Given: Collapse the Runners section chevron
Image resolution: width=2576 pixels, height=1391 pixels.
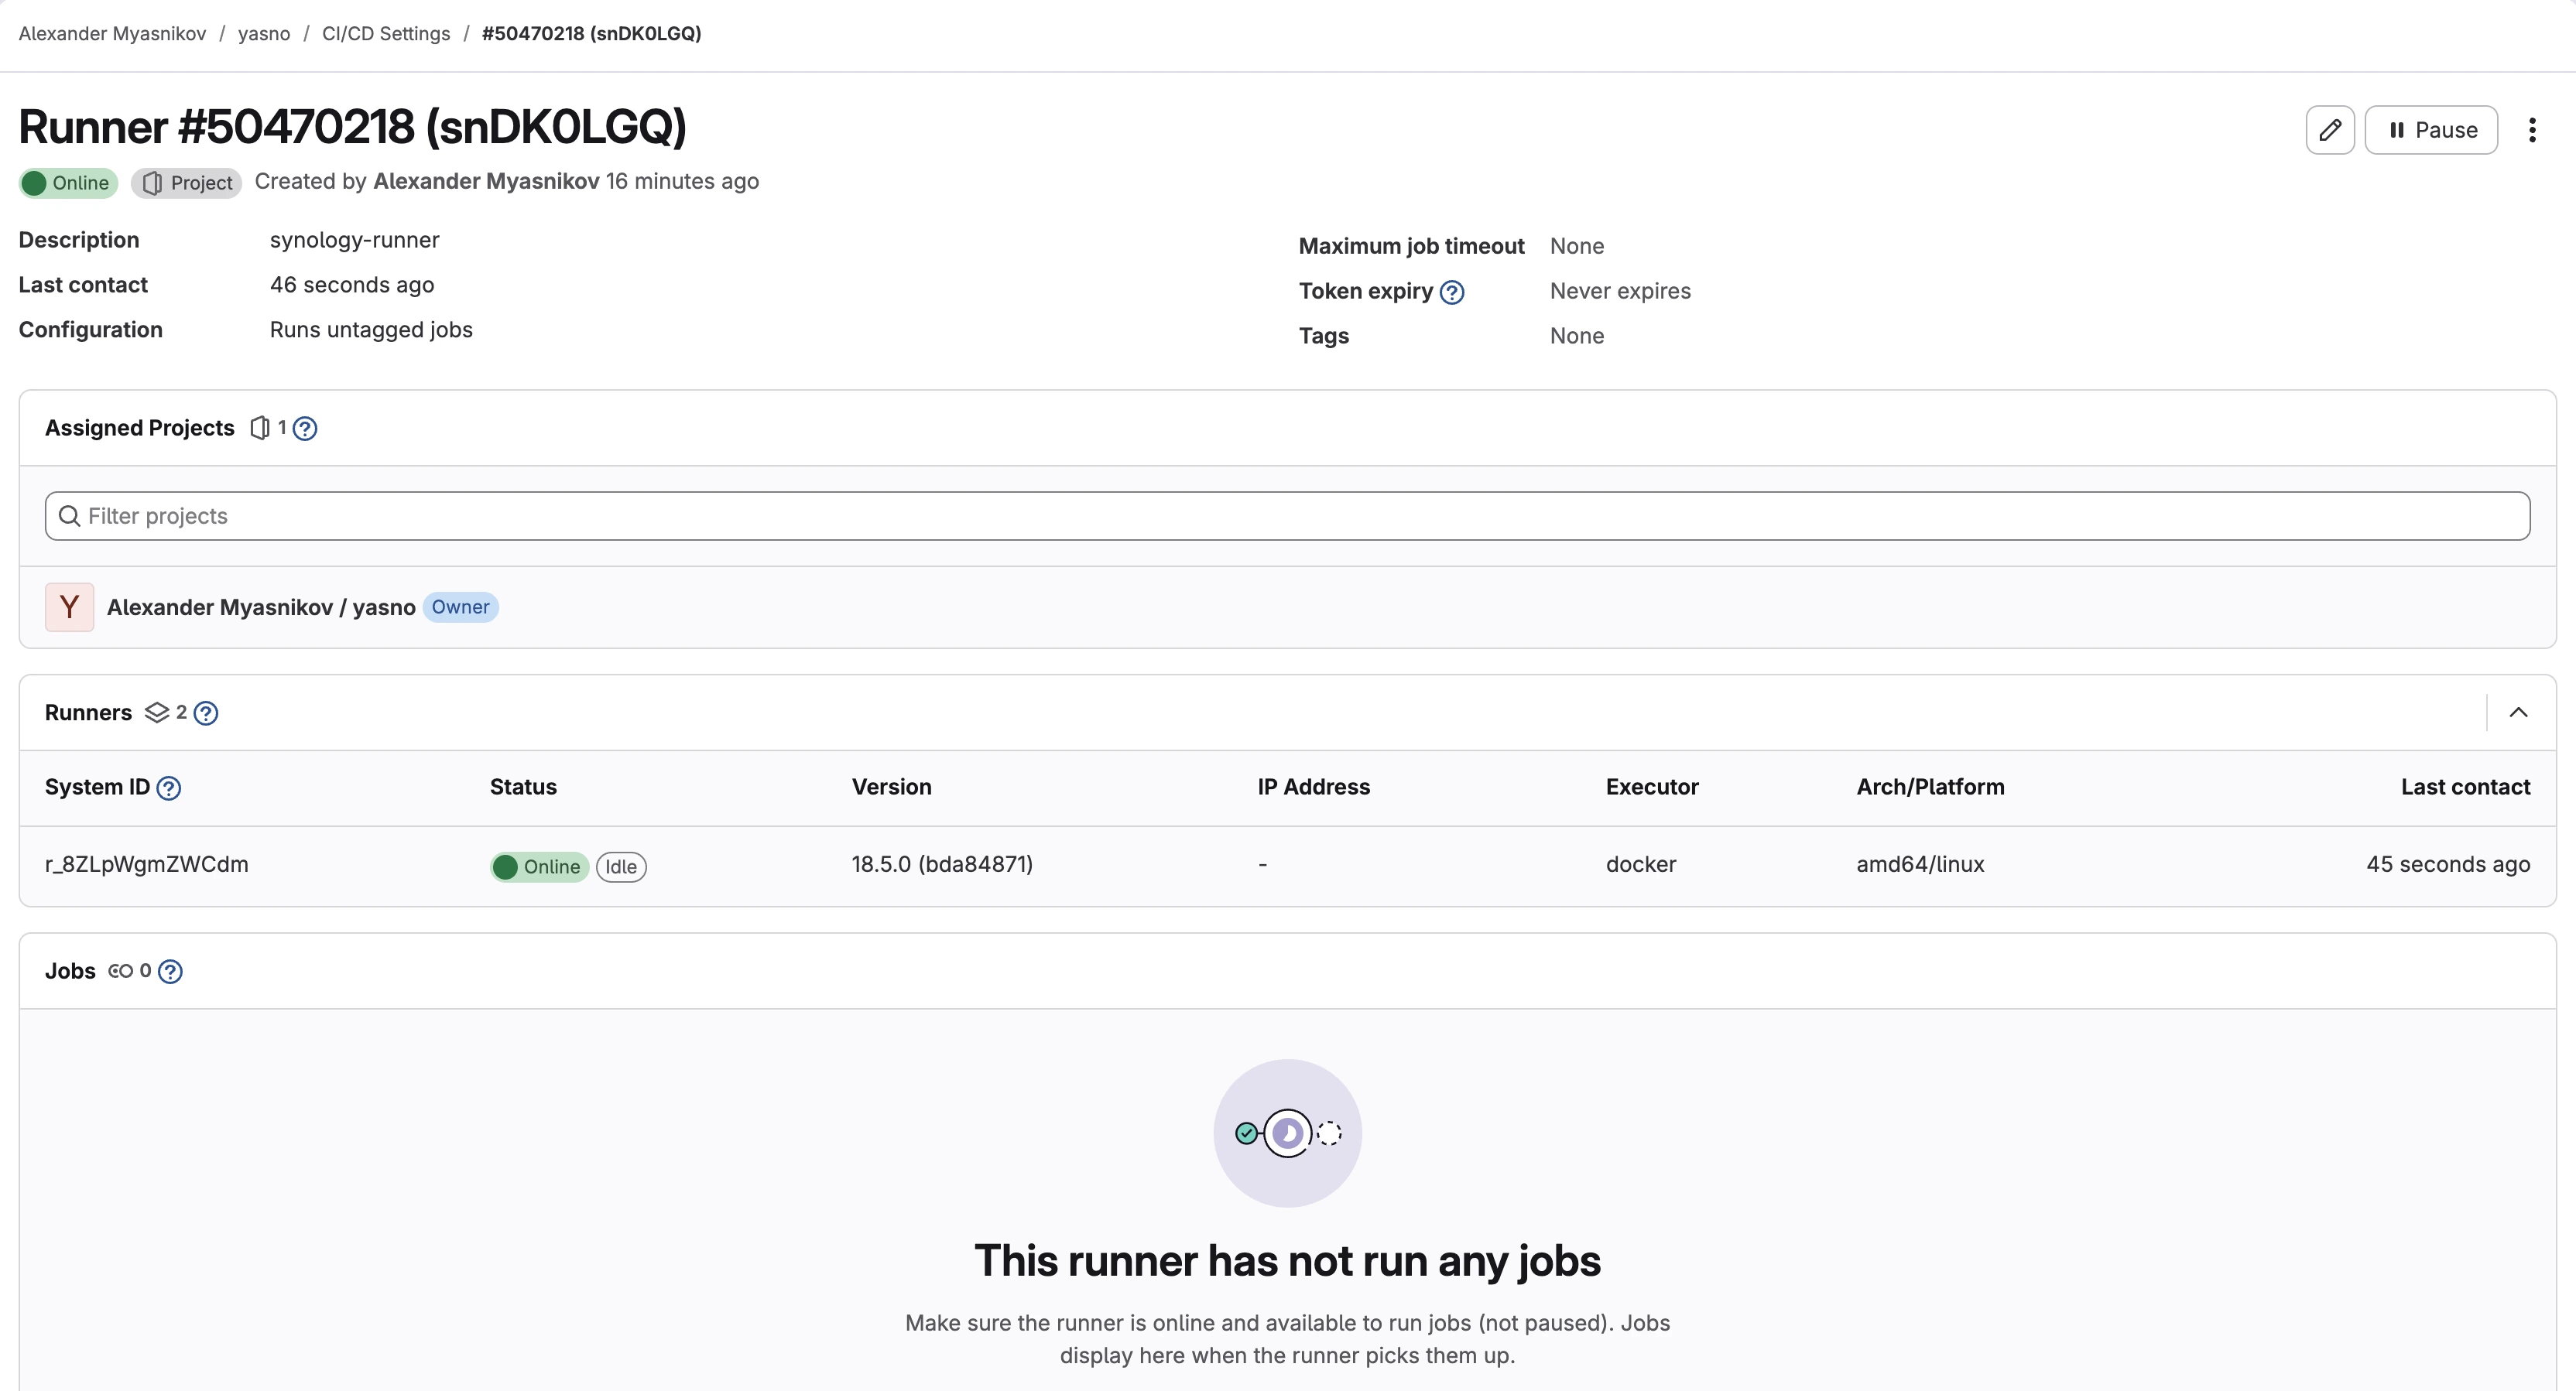Looking at the screenshot, I should coord(2518,713).
